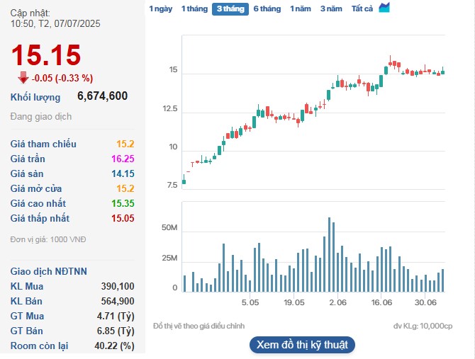Viewport: 475px width, 359px height.
Task: Click the red down arrow price change icon
Action: (x=23, y=78)
